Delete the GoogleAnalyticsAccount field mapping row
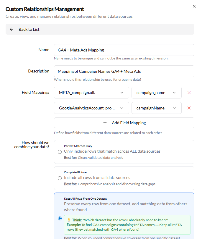 189,108
